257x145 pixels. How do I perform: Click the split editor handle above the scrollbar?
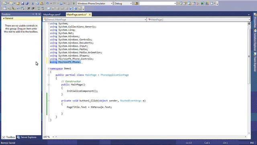(x=249, y=24)
